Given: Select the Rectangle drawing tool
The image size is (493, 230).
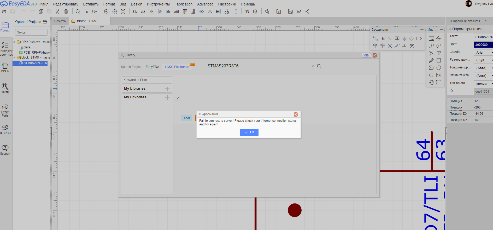Looking at the screenshot, I should (x=439, y=60).
